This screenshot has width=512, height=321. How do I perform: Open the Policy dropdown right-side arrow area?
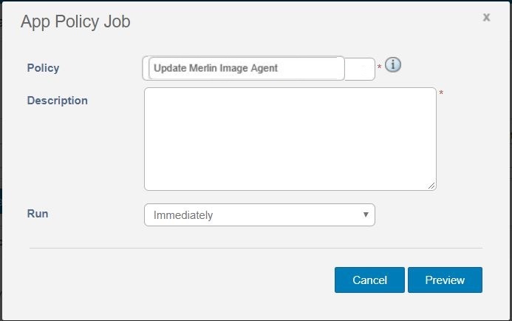pos(361,69)
